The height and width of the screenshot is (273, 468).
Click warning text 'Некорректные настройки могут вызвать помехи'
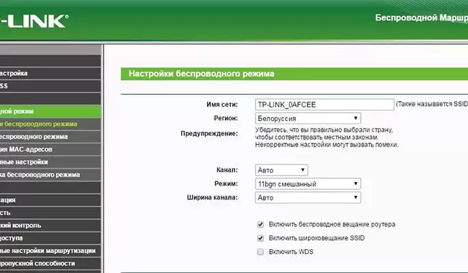(x=327, y=145)
